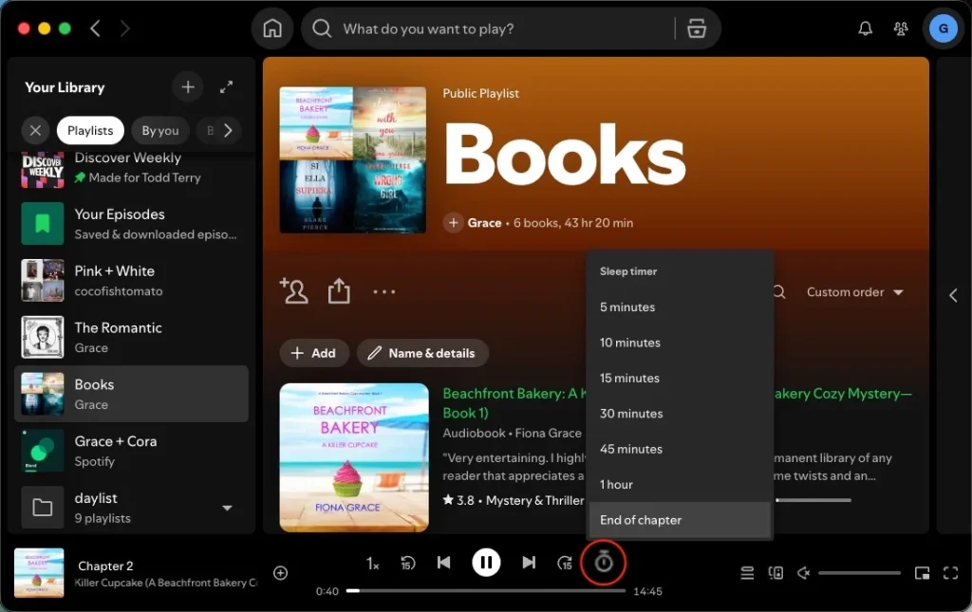Add Grace with plus badge
The image size is (972, 612).
click(453, 222)
